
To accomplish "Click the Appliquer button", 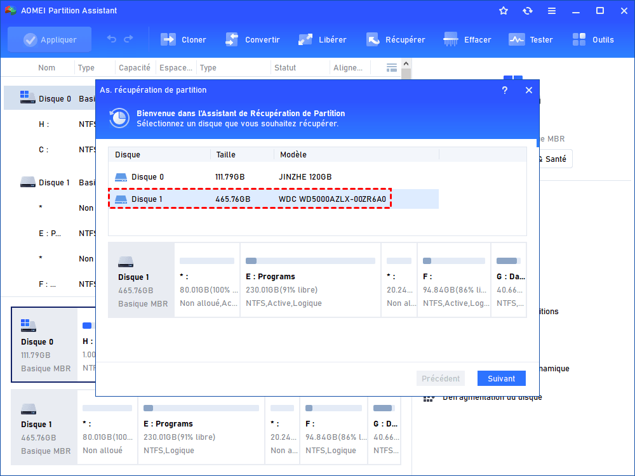I will click(x=50, y=39).
